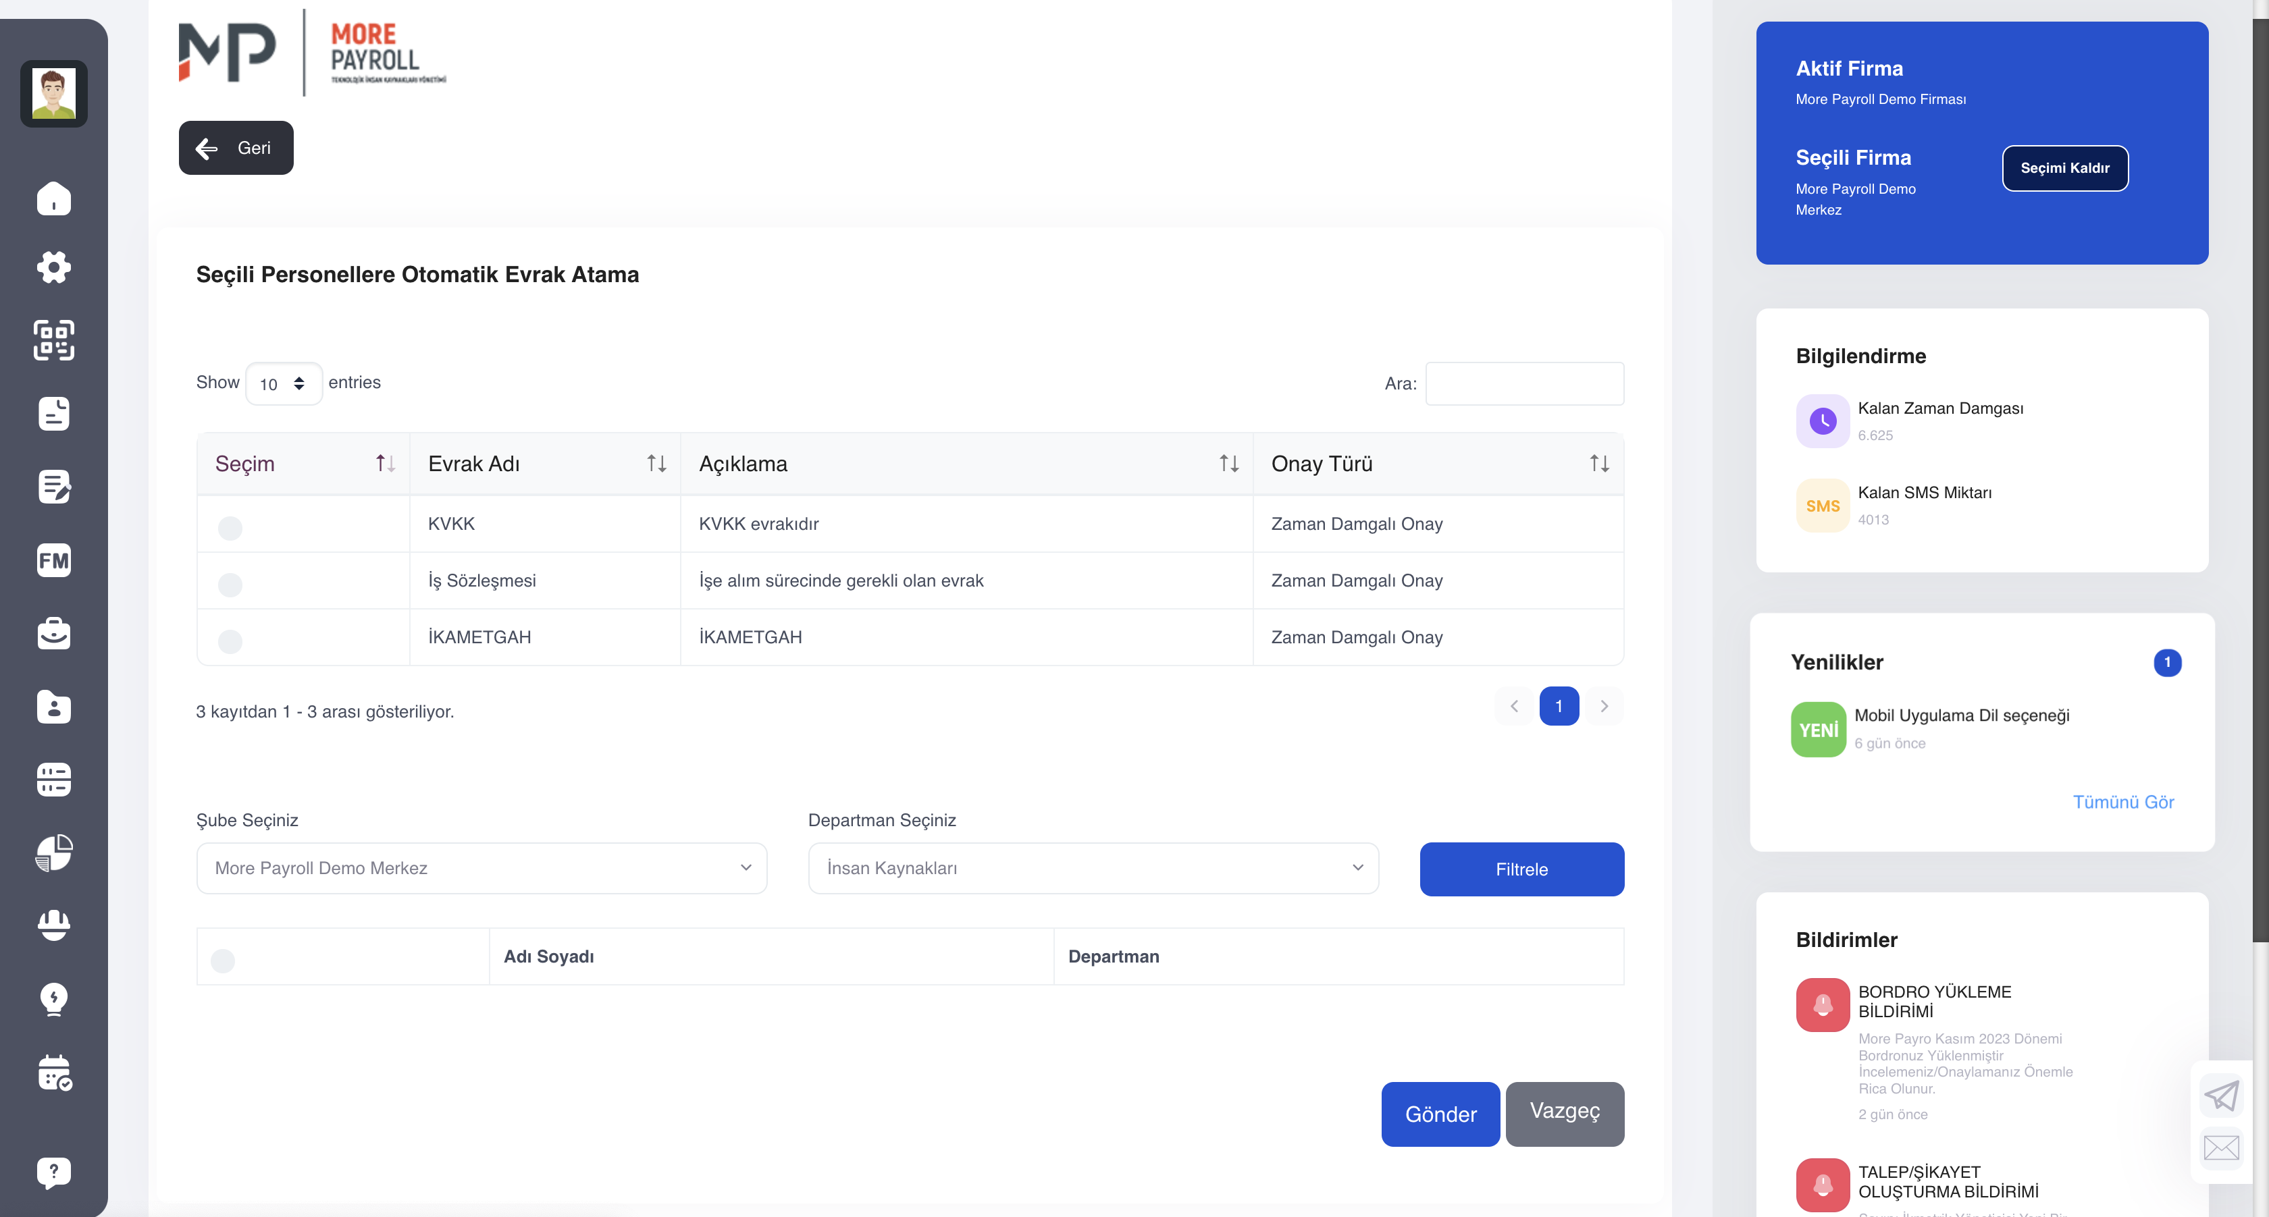Toggle select-all checkbox in personnel table header
Viewport: 2269px width, 1217px height.
[x=223, y=961]
